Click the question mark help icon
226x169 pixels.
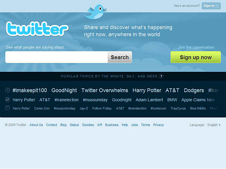[x=161, y=76]
